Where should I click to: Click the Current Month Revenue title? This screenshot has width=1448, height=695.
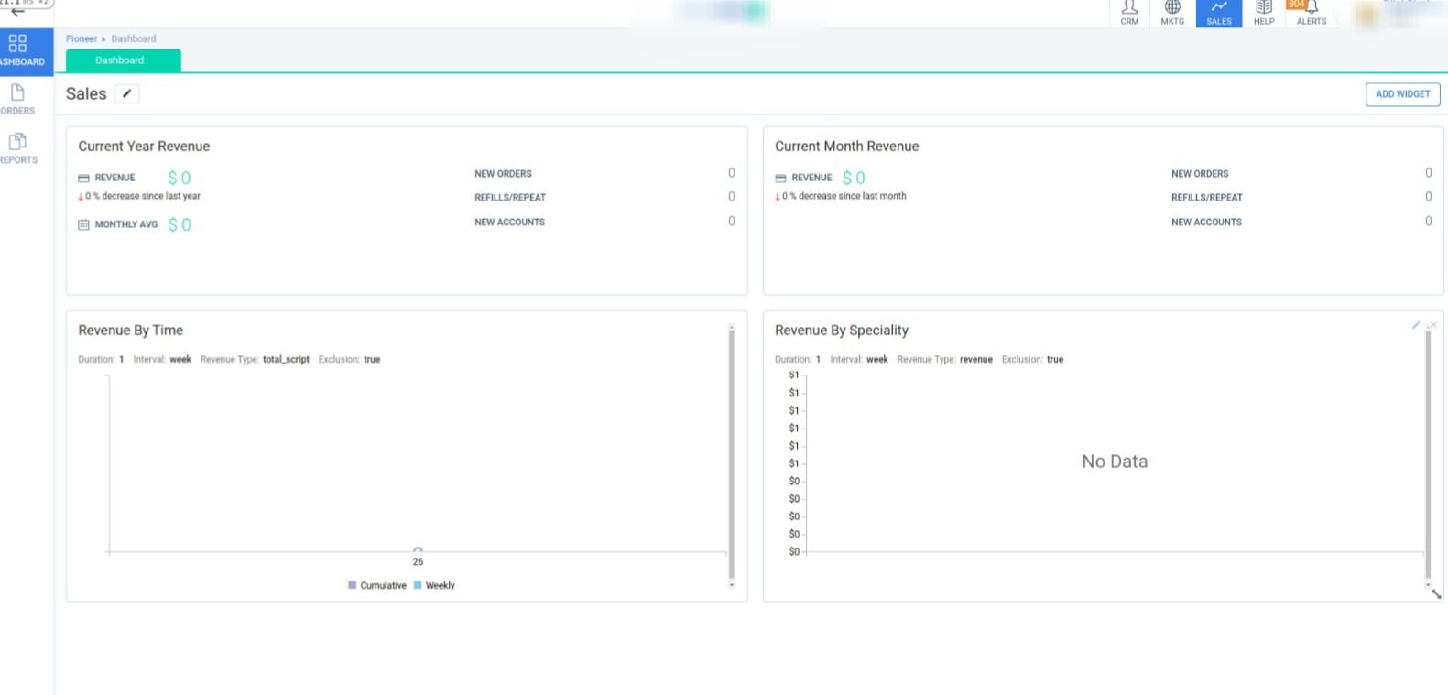846,147
